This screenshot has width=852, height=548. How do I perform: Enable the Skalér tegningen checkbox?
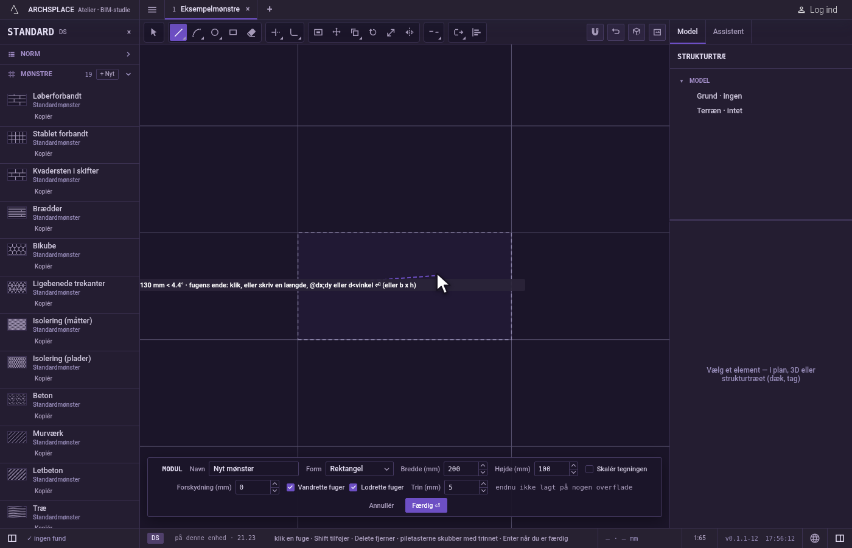589,469
